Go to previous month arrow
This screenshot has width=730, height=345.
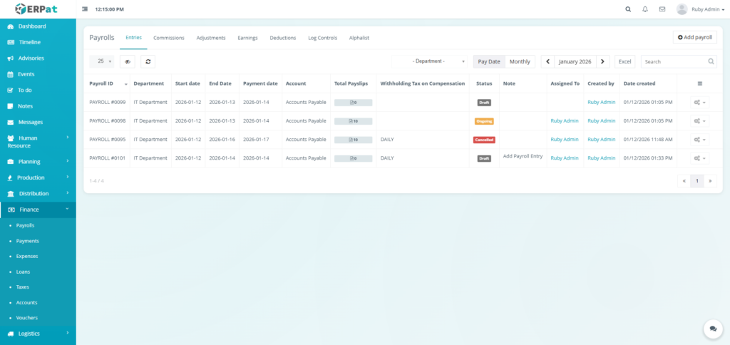(547, 62)
